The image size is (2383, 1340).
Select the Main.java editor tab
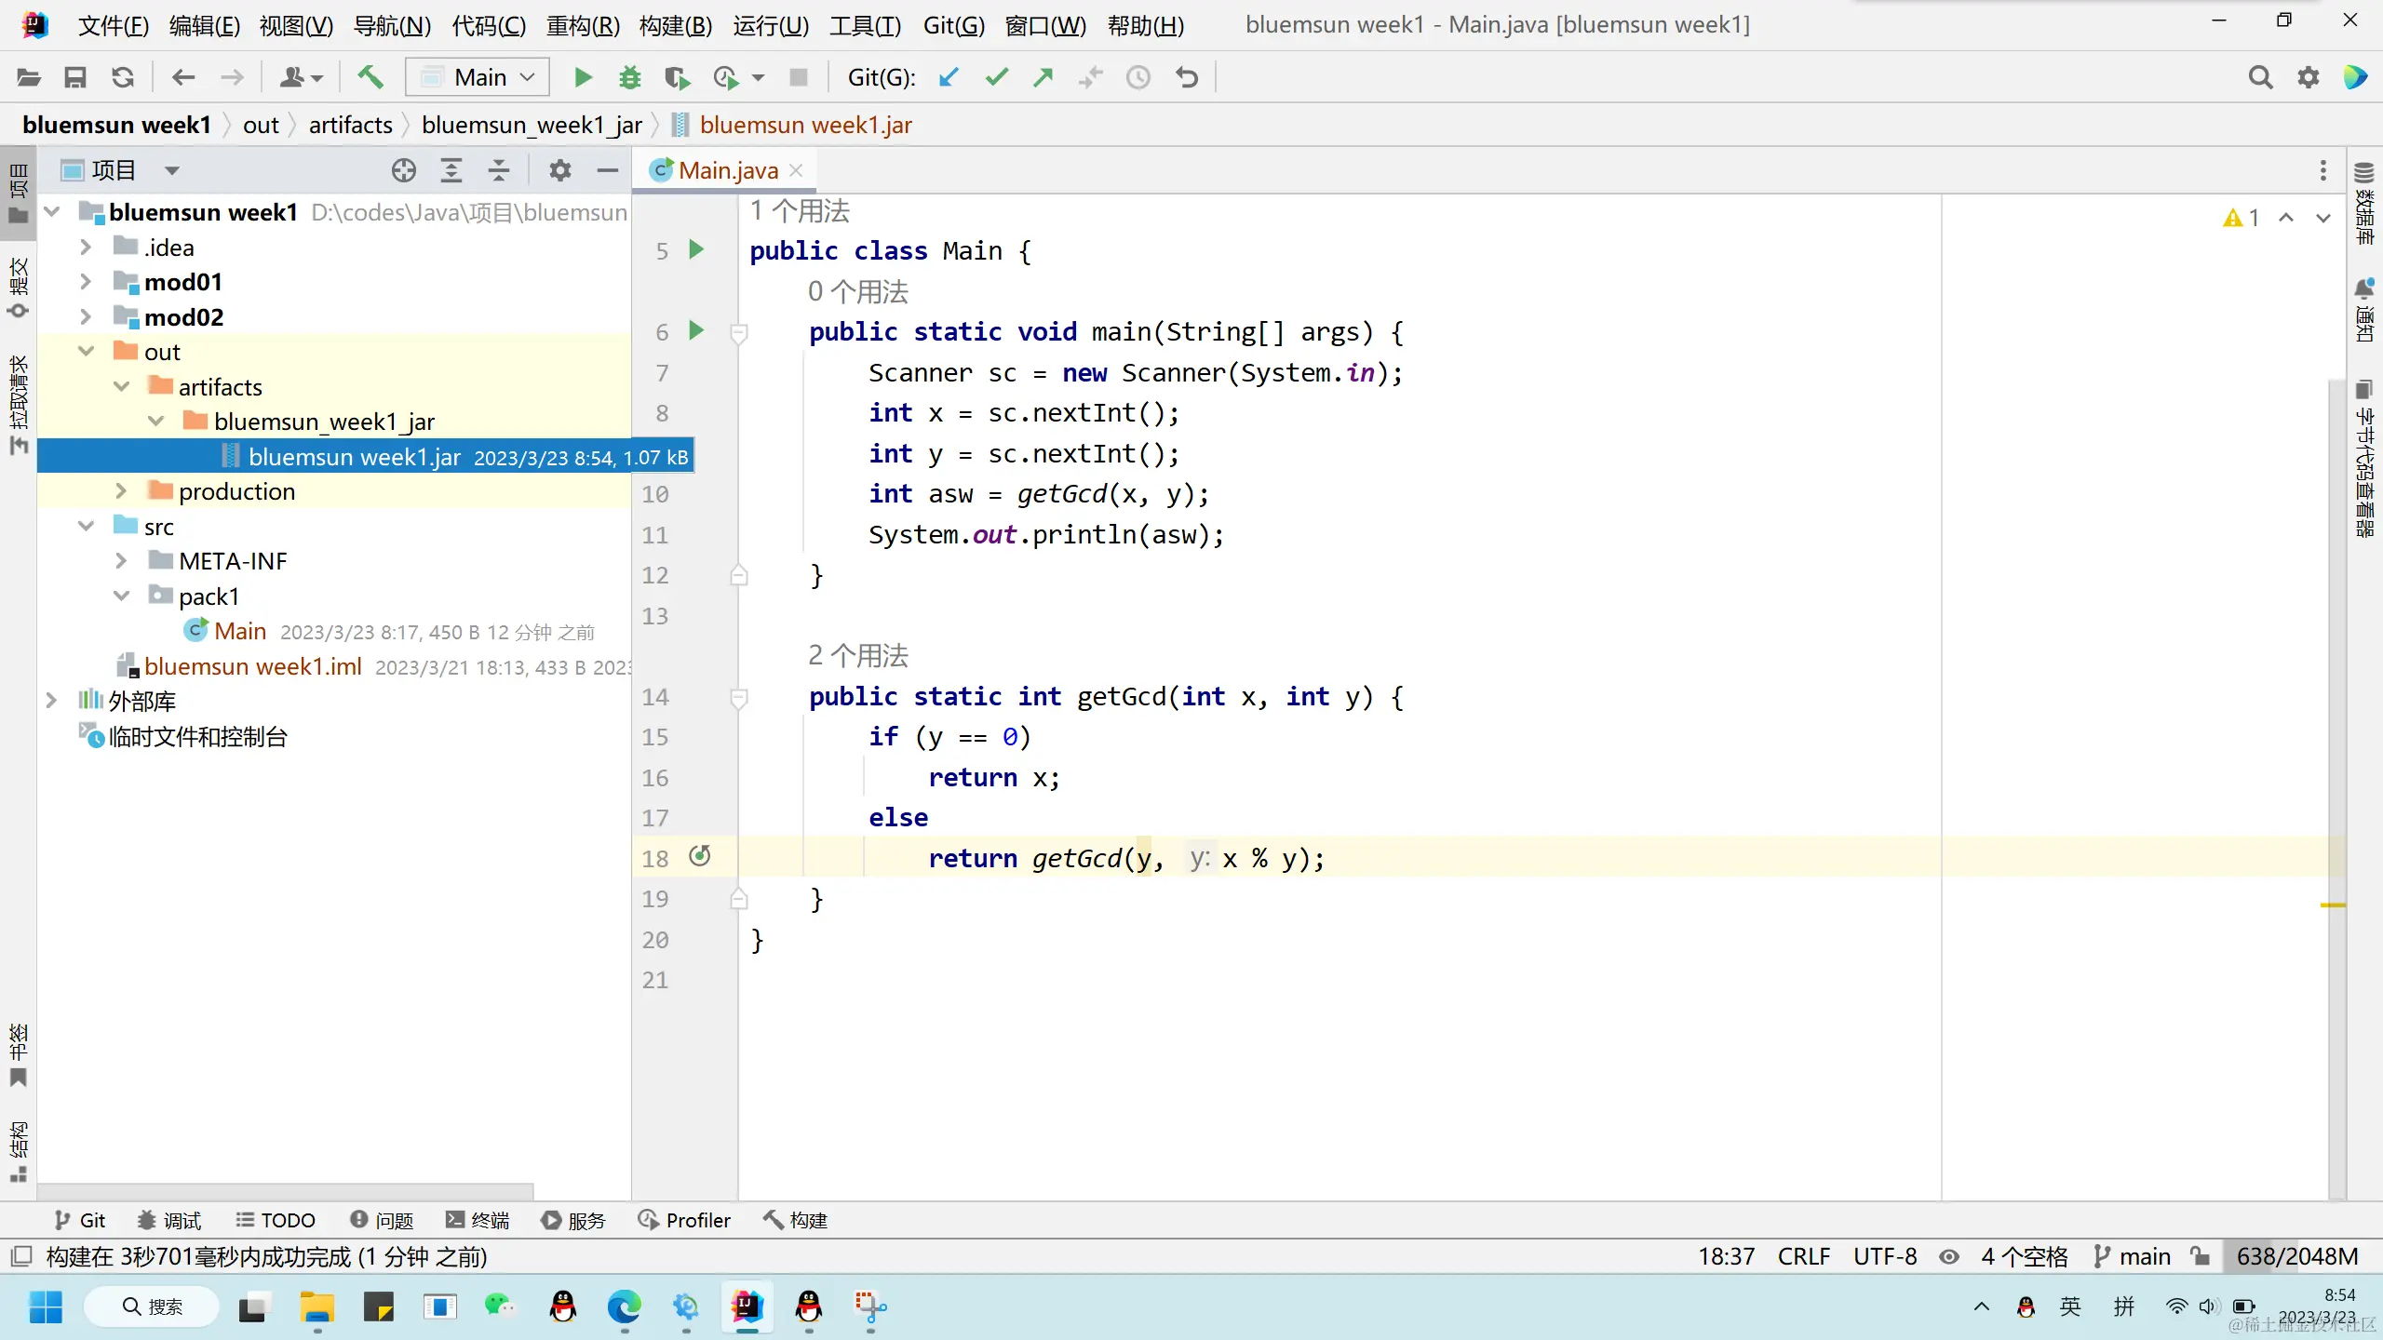(726, 170)
